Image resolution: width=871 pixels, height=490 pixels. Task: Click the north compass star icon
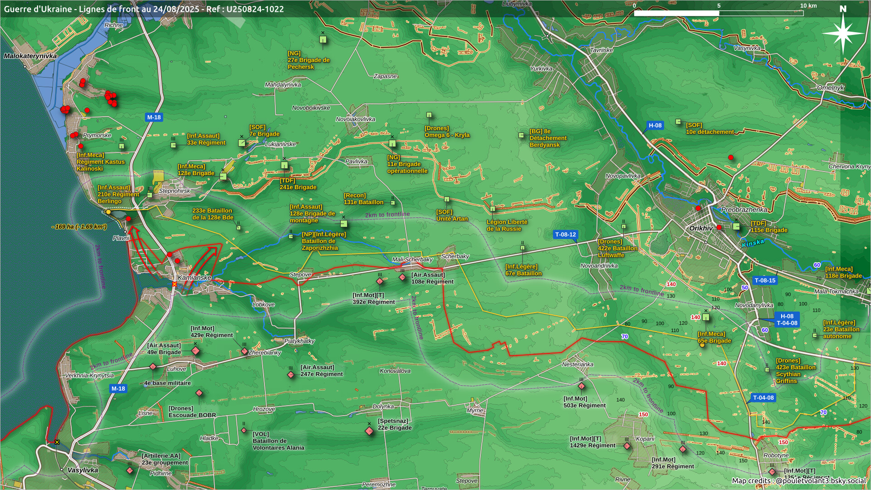point(843,33)
